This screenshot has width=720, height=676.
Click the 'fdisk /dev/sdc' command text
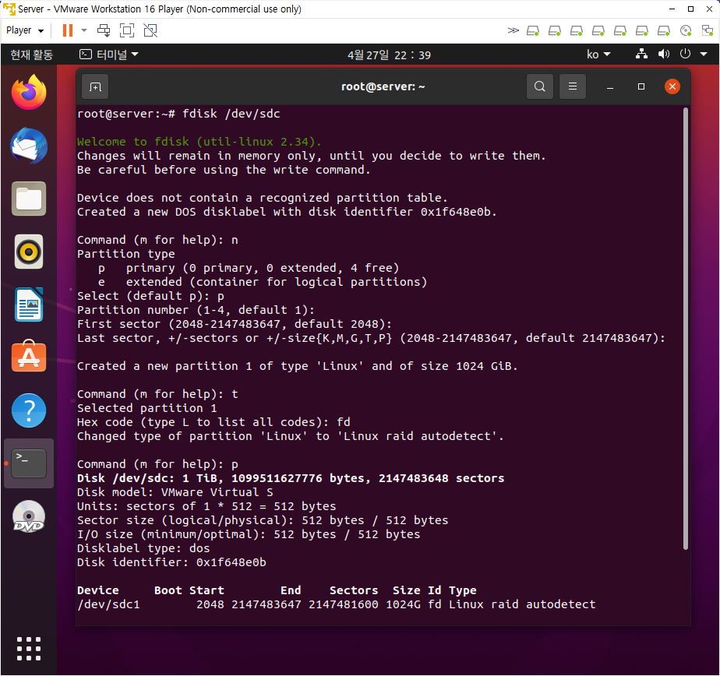point(231,114)
